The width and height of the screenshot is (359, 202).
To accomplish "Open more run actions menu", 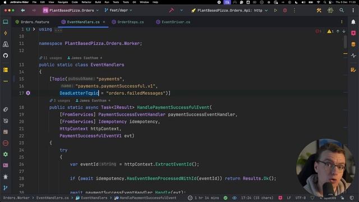I will pos(294,10).
